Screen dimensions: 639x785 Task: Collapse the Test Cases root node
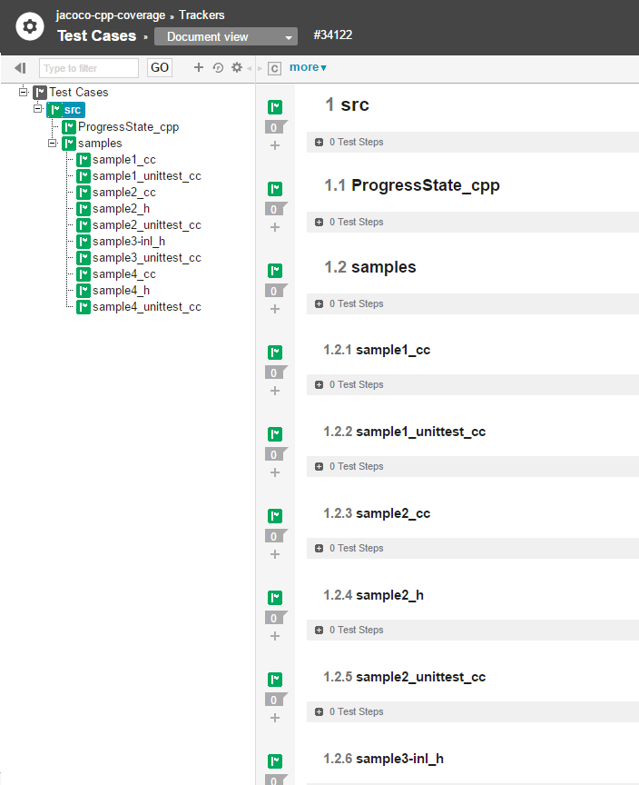[24, 92]
